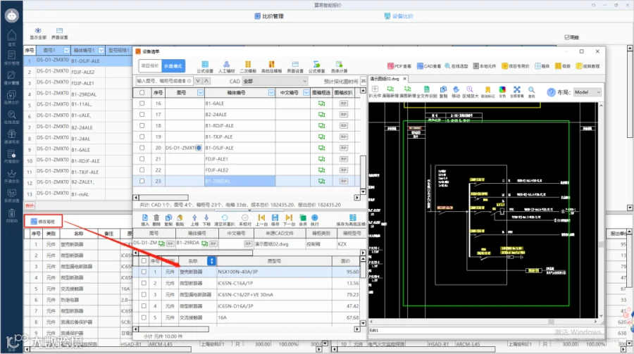Toggle the 明细 checkbox at top right

pyautogui.click(x=567, y=37)
